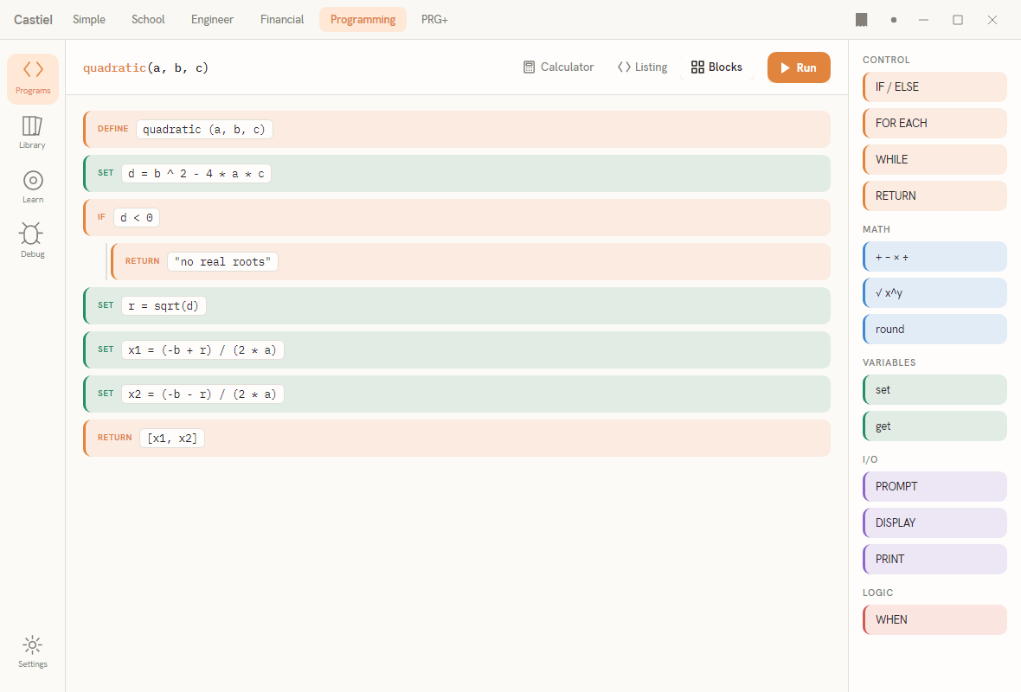The width and height of the screenshot is (1021, 692).
Task: Edit the r = sqrt(d) expression
Action: pyautogui.click(x=164, y=306)
